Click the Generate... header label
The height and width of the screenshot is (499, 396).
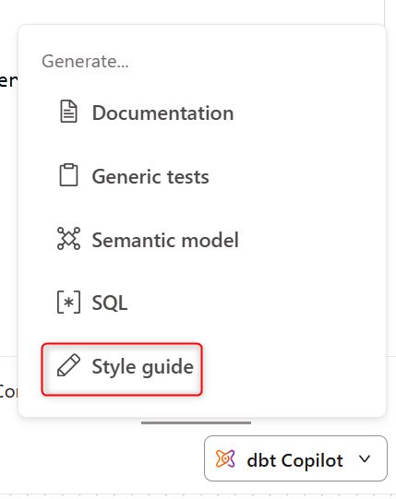[85, 61]
